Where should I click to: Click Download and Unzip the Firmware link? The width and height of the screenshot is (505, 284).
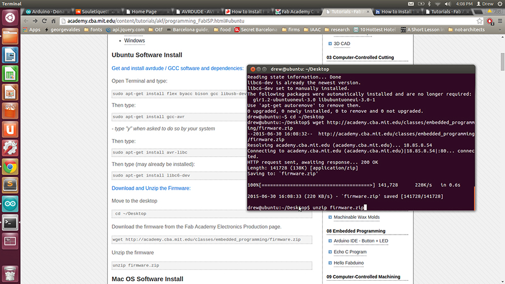tap(151, 188)
